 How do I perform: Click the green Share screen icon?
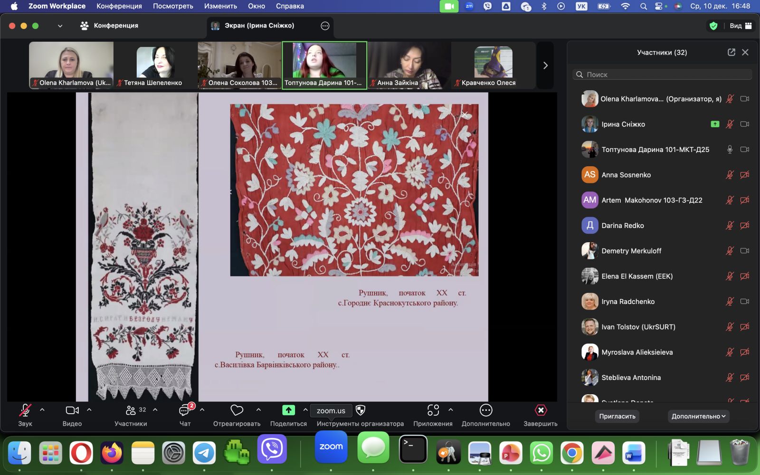pos(288,410)
